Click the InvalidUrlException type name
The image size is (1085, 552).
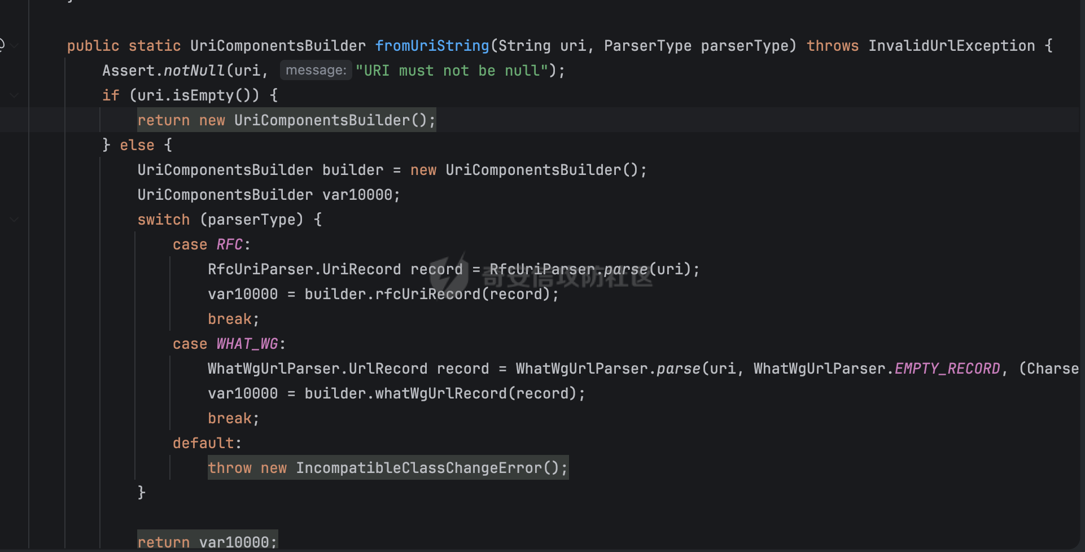951,46
